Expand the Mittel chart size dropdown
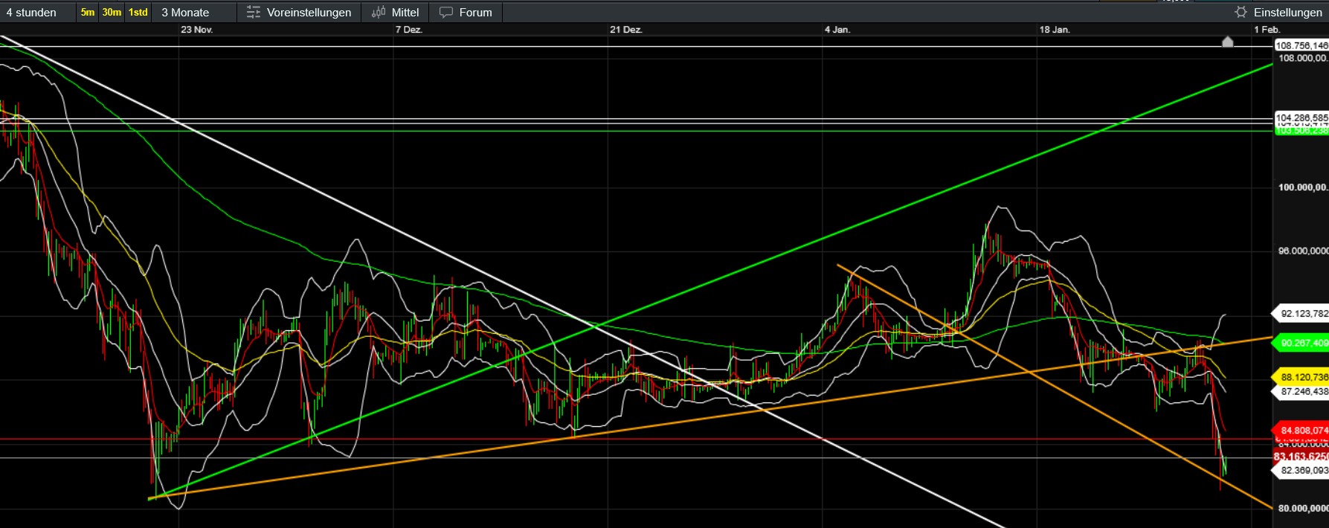Screen dimensions: 1329x528 (x=405, y=13)
